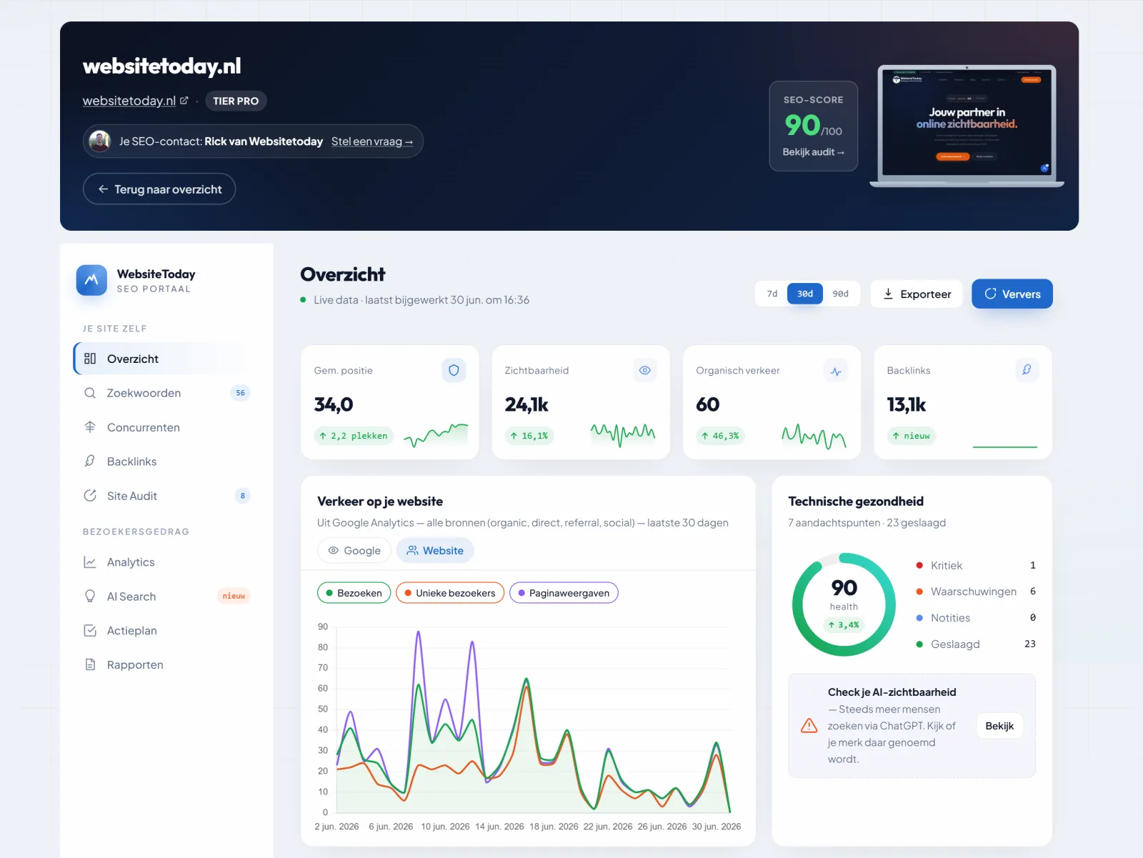This screenshot has width=1143, height=858.
Task: Click the external link icon beside websitetoday.nl
Action: pos(184,101)
